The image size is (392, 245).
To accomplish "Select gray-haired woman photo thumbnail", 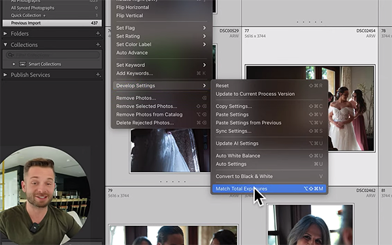I will 310,225.
